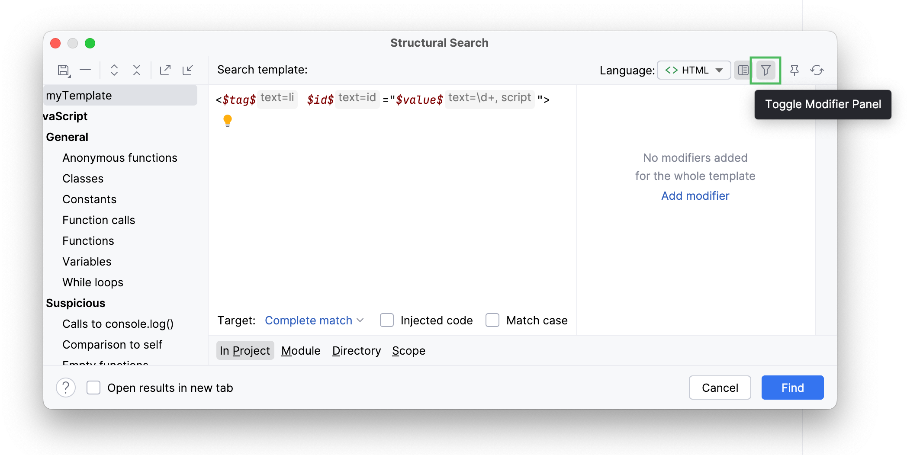Switch to the Directory scope tab
This screenshot has height=455, width=907.
357,351
